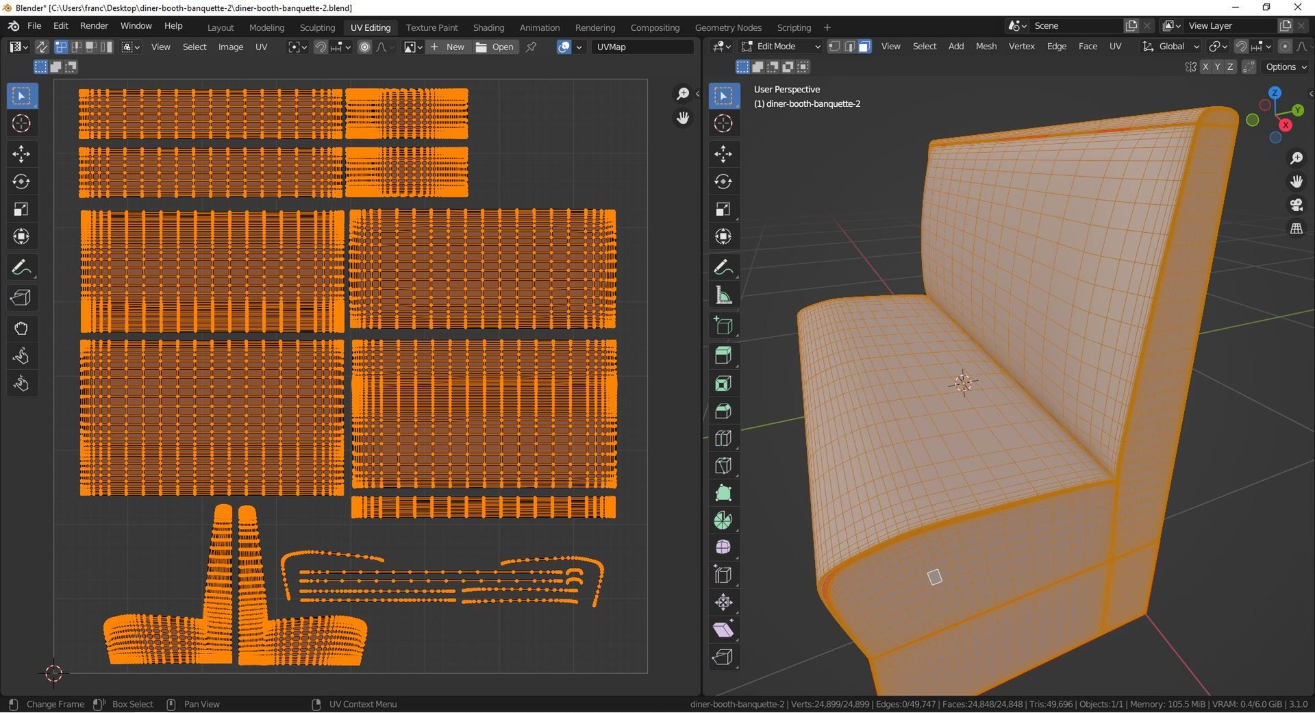The width and height of the screenshot is (1315, 713).
Task: Open the UV sticky selection mode dropdown
Action: tap(130, 47)
